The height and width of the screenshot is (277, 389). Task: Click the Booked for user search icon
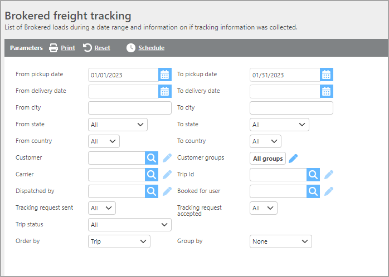(x=313, y=191)
